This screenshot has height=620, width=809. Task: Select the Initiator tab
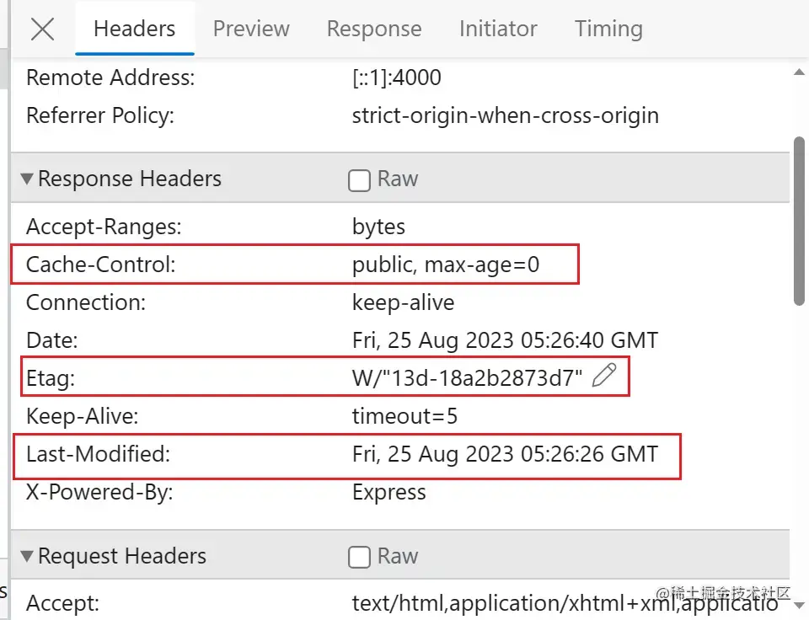coord(498,29)
